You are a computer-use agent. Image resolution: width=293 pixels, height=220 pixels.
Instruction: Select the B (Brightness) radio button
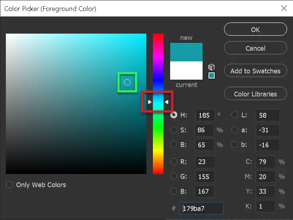tap(174, 144)
